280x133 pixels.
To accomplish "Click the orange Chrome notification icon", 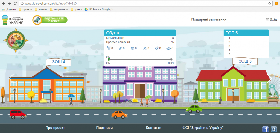I will [x=276, y=3].
